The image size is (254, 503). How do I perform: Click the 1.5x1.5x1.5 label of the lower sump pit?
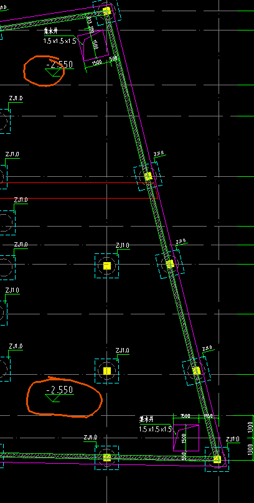coord(155,429)
